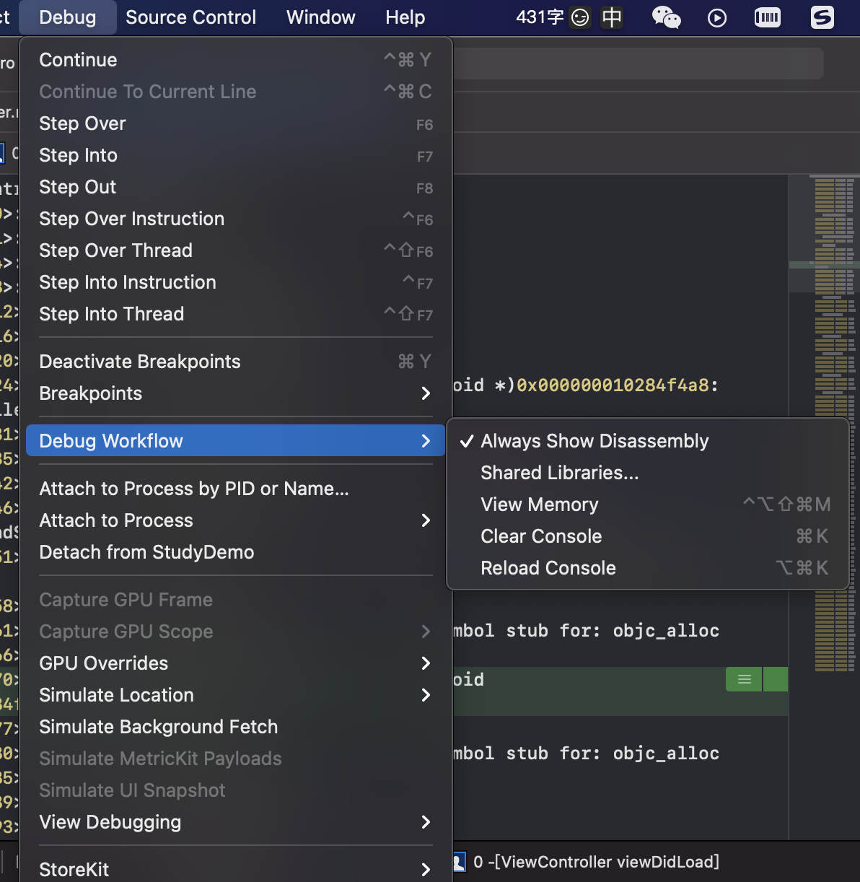Viewport: 860px width, 882px height.
Task: Click the editor minimap on the right
Action: coord(824,296)
